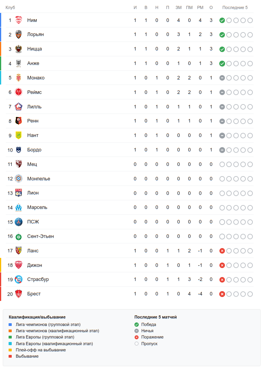Screen dimensions: 263x369
Task: Click the Последние 5 column header
Action: (x=235, y=7)
